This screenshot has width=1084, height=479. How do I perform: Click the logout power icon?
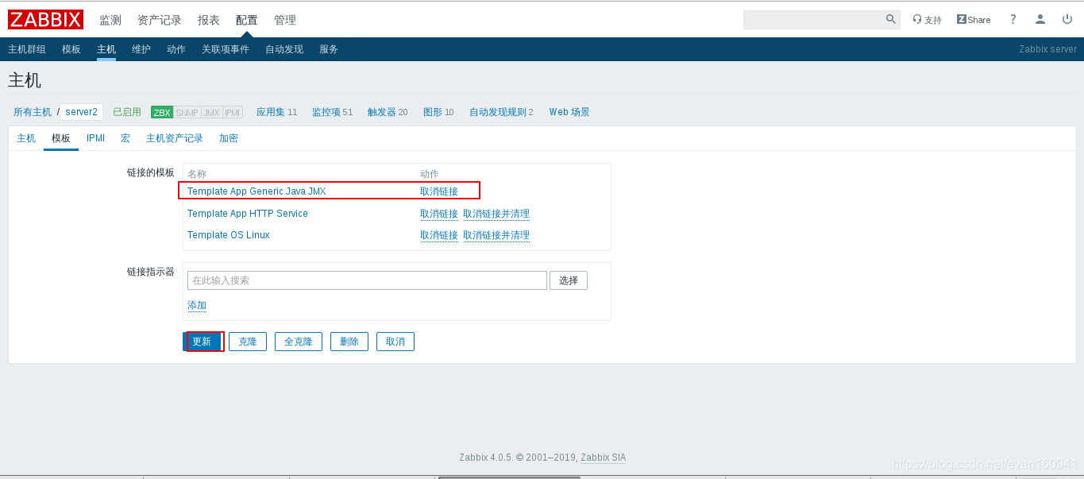1067,19
